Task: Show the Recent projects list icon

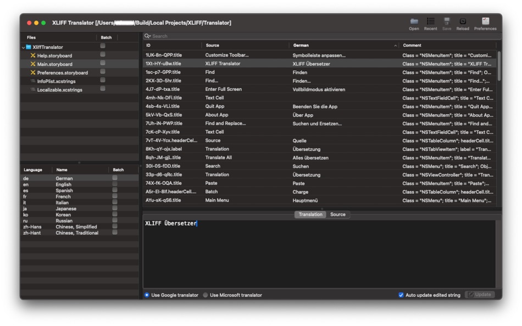Action: tap(430, 21)
